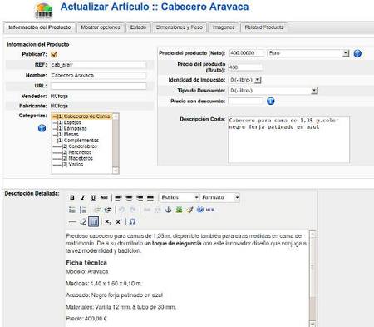Click the Precio del producto Bruto field
The width and height of the screenshot is (374, 327).
point(245,67)
